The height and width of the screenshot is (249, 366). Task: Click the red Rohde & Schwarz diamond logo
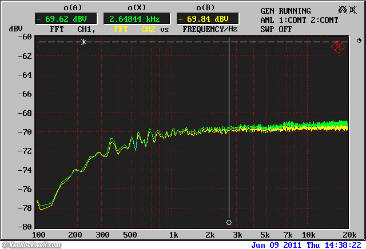point(338,46)
